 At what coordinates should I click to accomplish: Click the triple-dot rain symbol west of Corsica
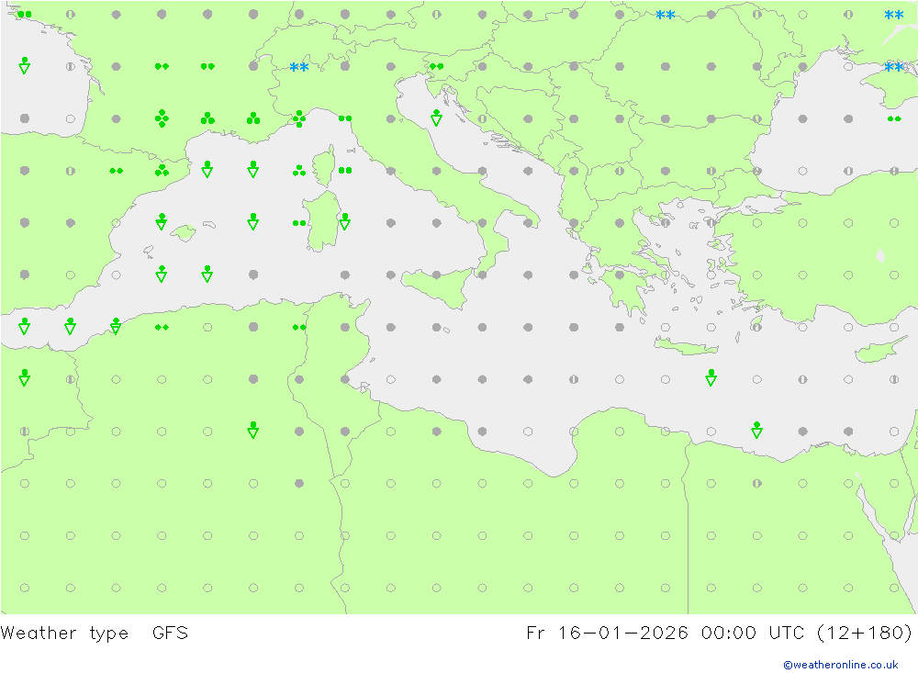pyautogui.click(x=299, y=171)
